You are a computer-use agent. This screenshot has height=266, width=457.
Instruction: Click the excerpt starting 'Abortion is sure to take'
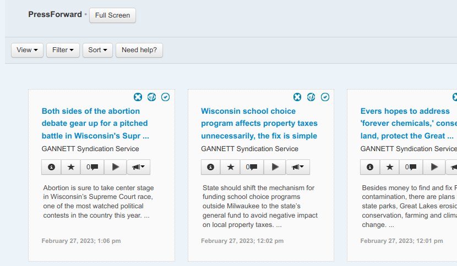99,202
